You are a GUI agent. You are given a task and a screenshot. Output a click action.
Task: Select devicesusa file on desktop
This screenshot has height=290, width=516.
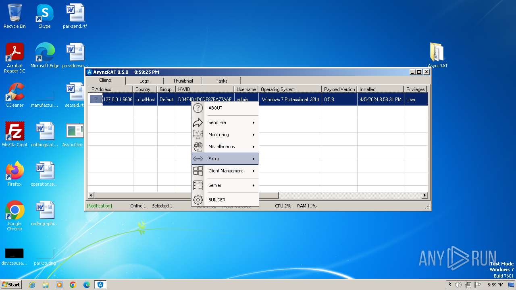[x=15, y=257]
